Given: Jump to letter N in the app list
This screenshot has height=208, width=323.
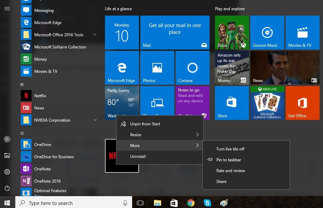Looking at the screenshot, I should [x=22, y=84].
